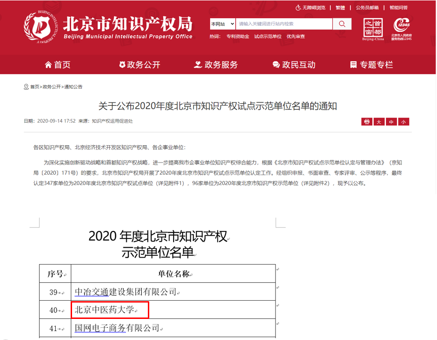
Task: Open the 政务公开 nav menu
Action: (139, 65)
